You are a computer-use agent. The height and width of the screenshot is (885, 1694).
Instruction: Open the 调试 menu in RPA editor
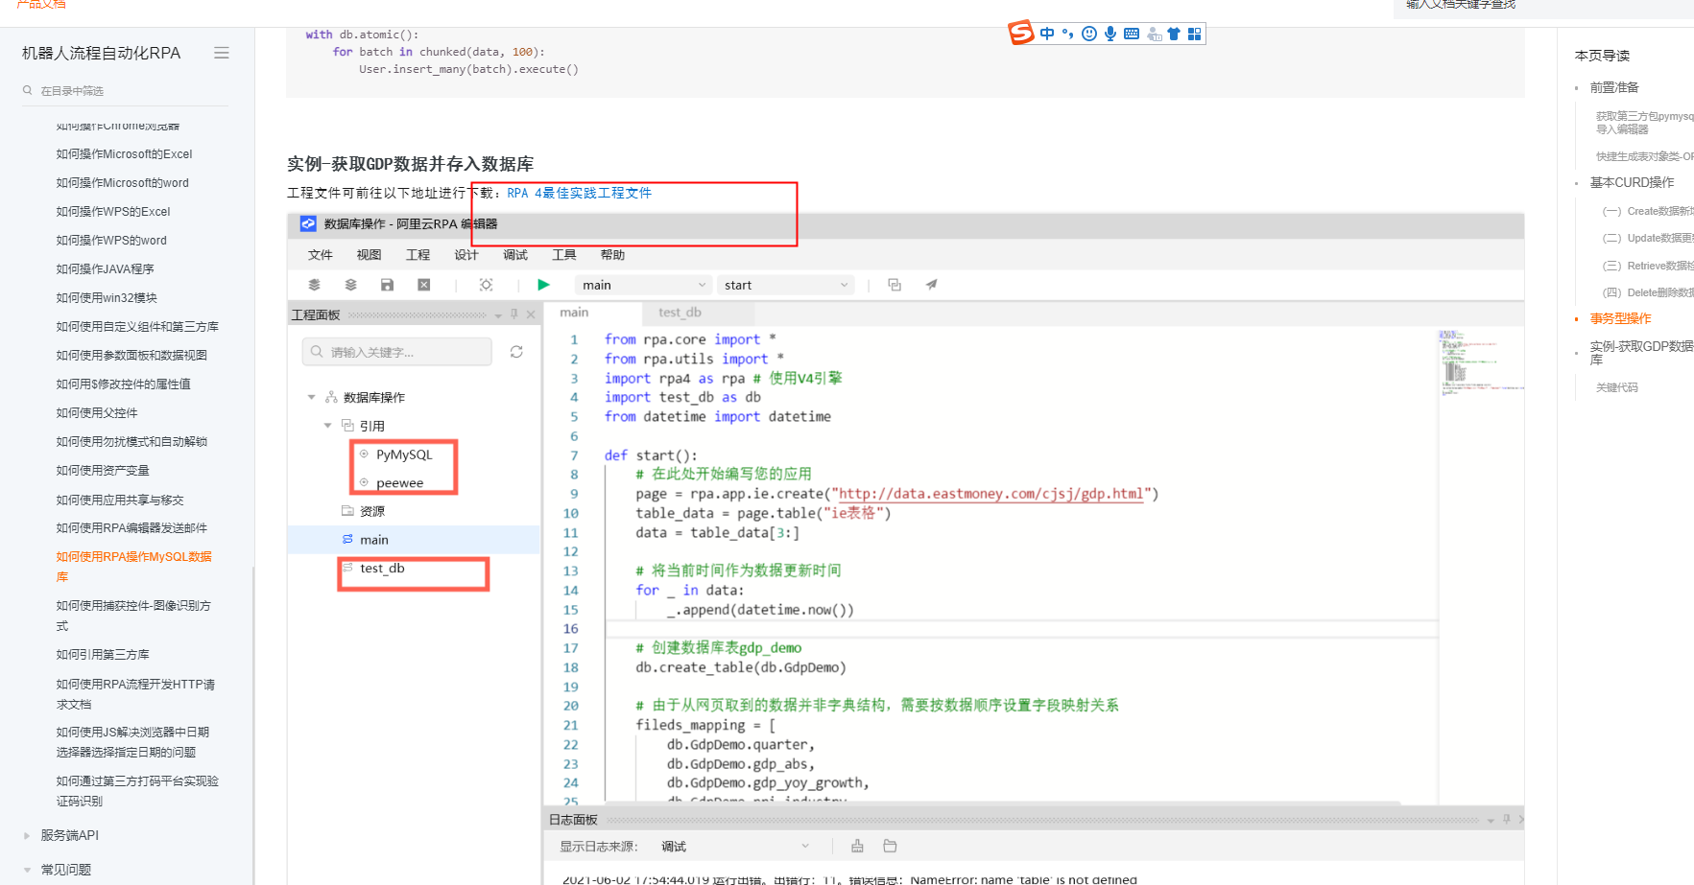click(x=515, y=254)
